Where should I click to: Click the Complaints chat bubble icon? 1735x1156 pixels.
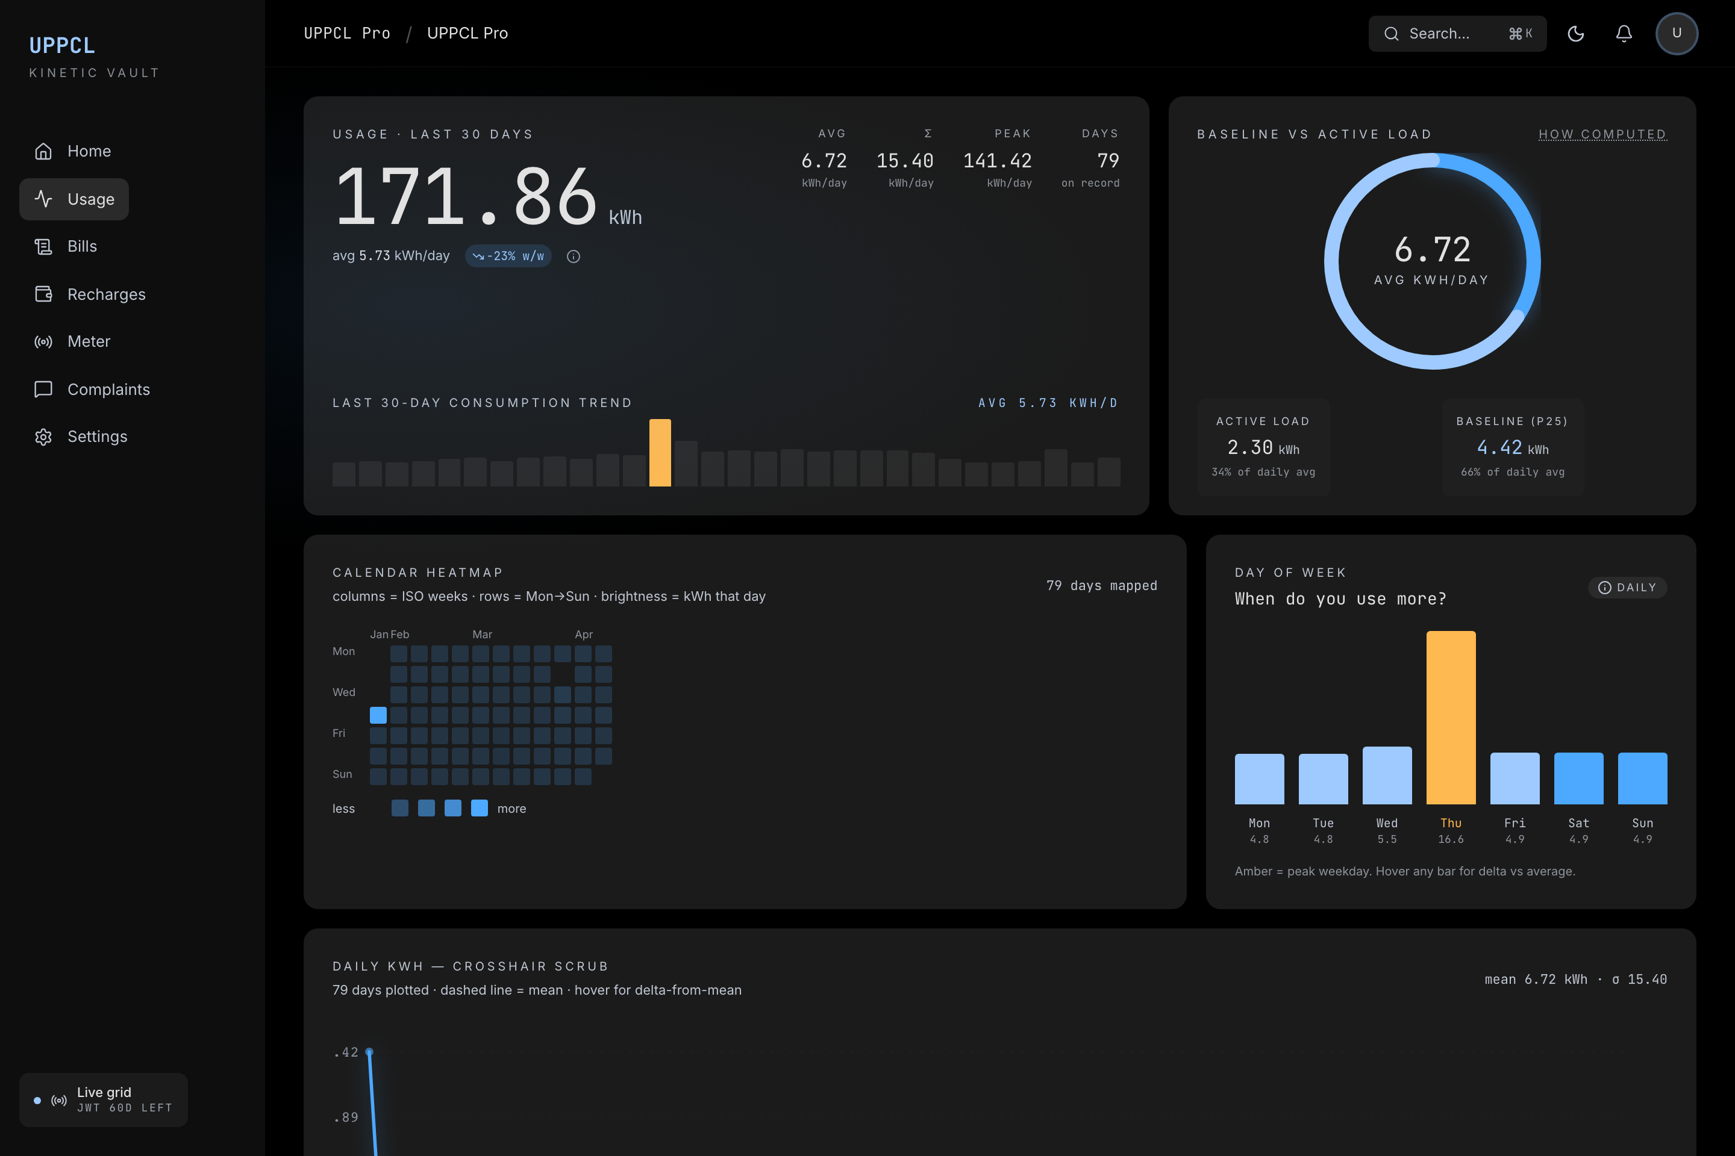click(43, 390)
